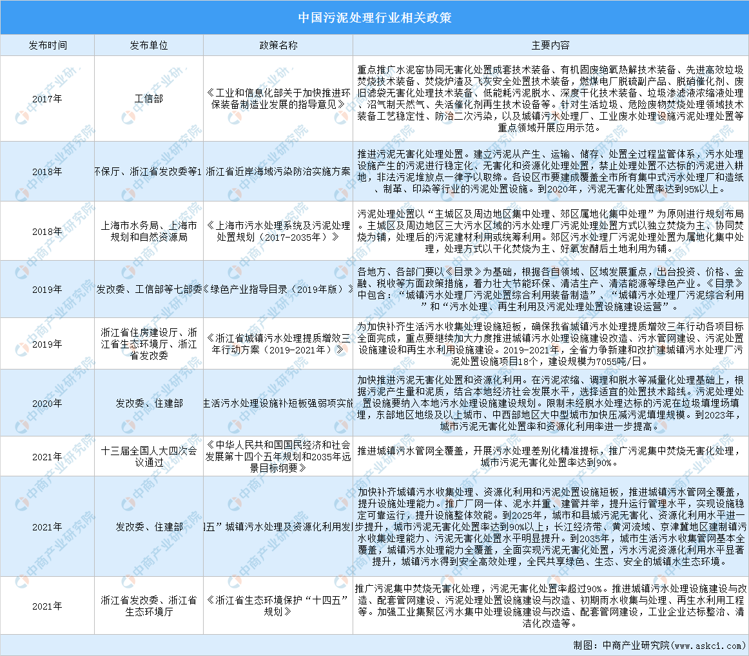Select the 2017年 date cell

point(47,98)
